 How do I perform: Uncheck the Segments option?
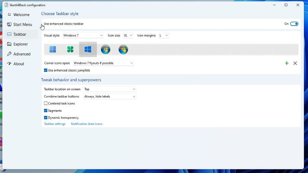coord(46,111)
